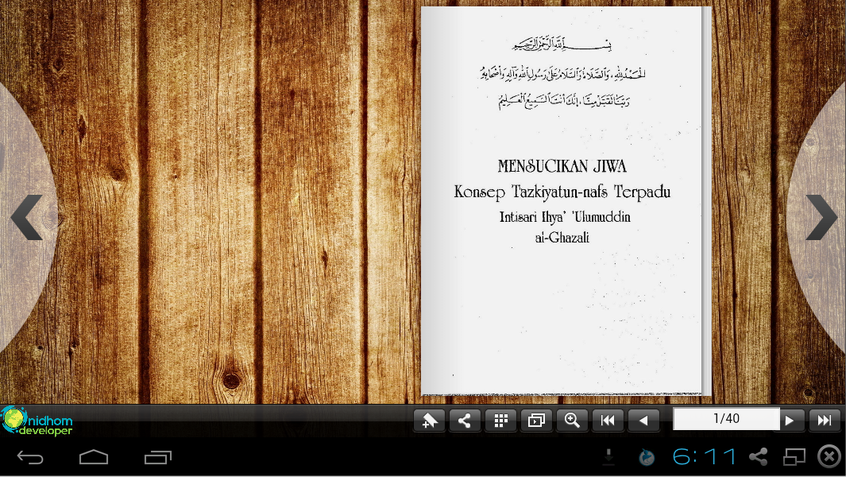Tap the share icon in the reader toolbar
Image resolution: width=846 pixels, height=477 pixels.
pos(465,421)
